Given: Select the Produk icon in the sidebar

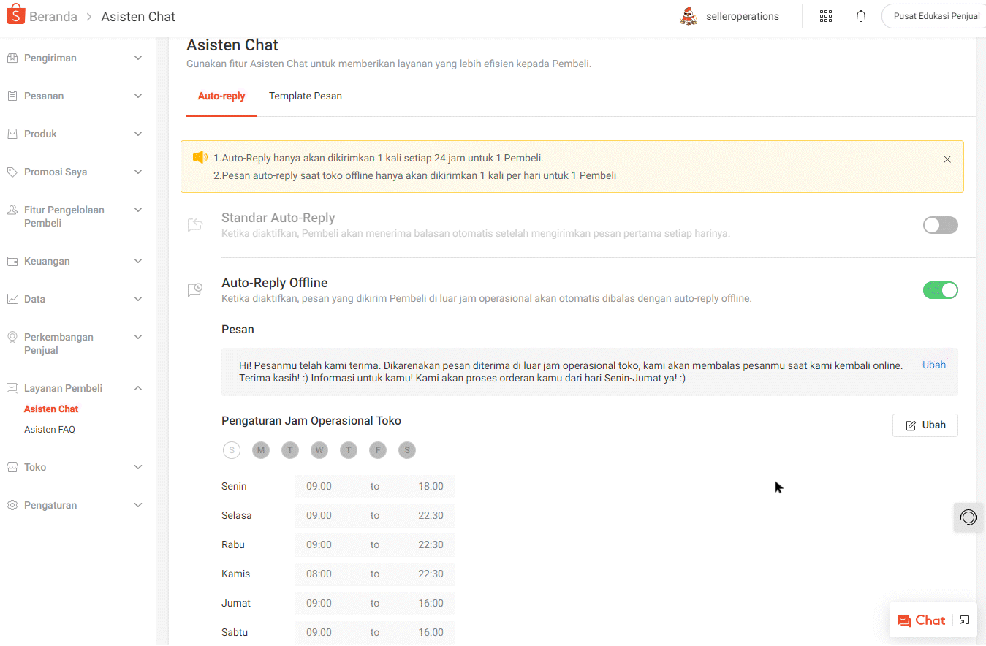Looking at the screenshot, I should click(x=12, y=134).
